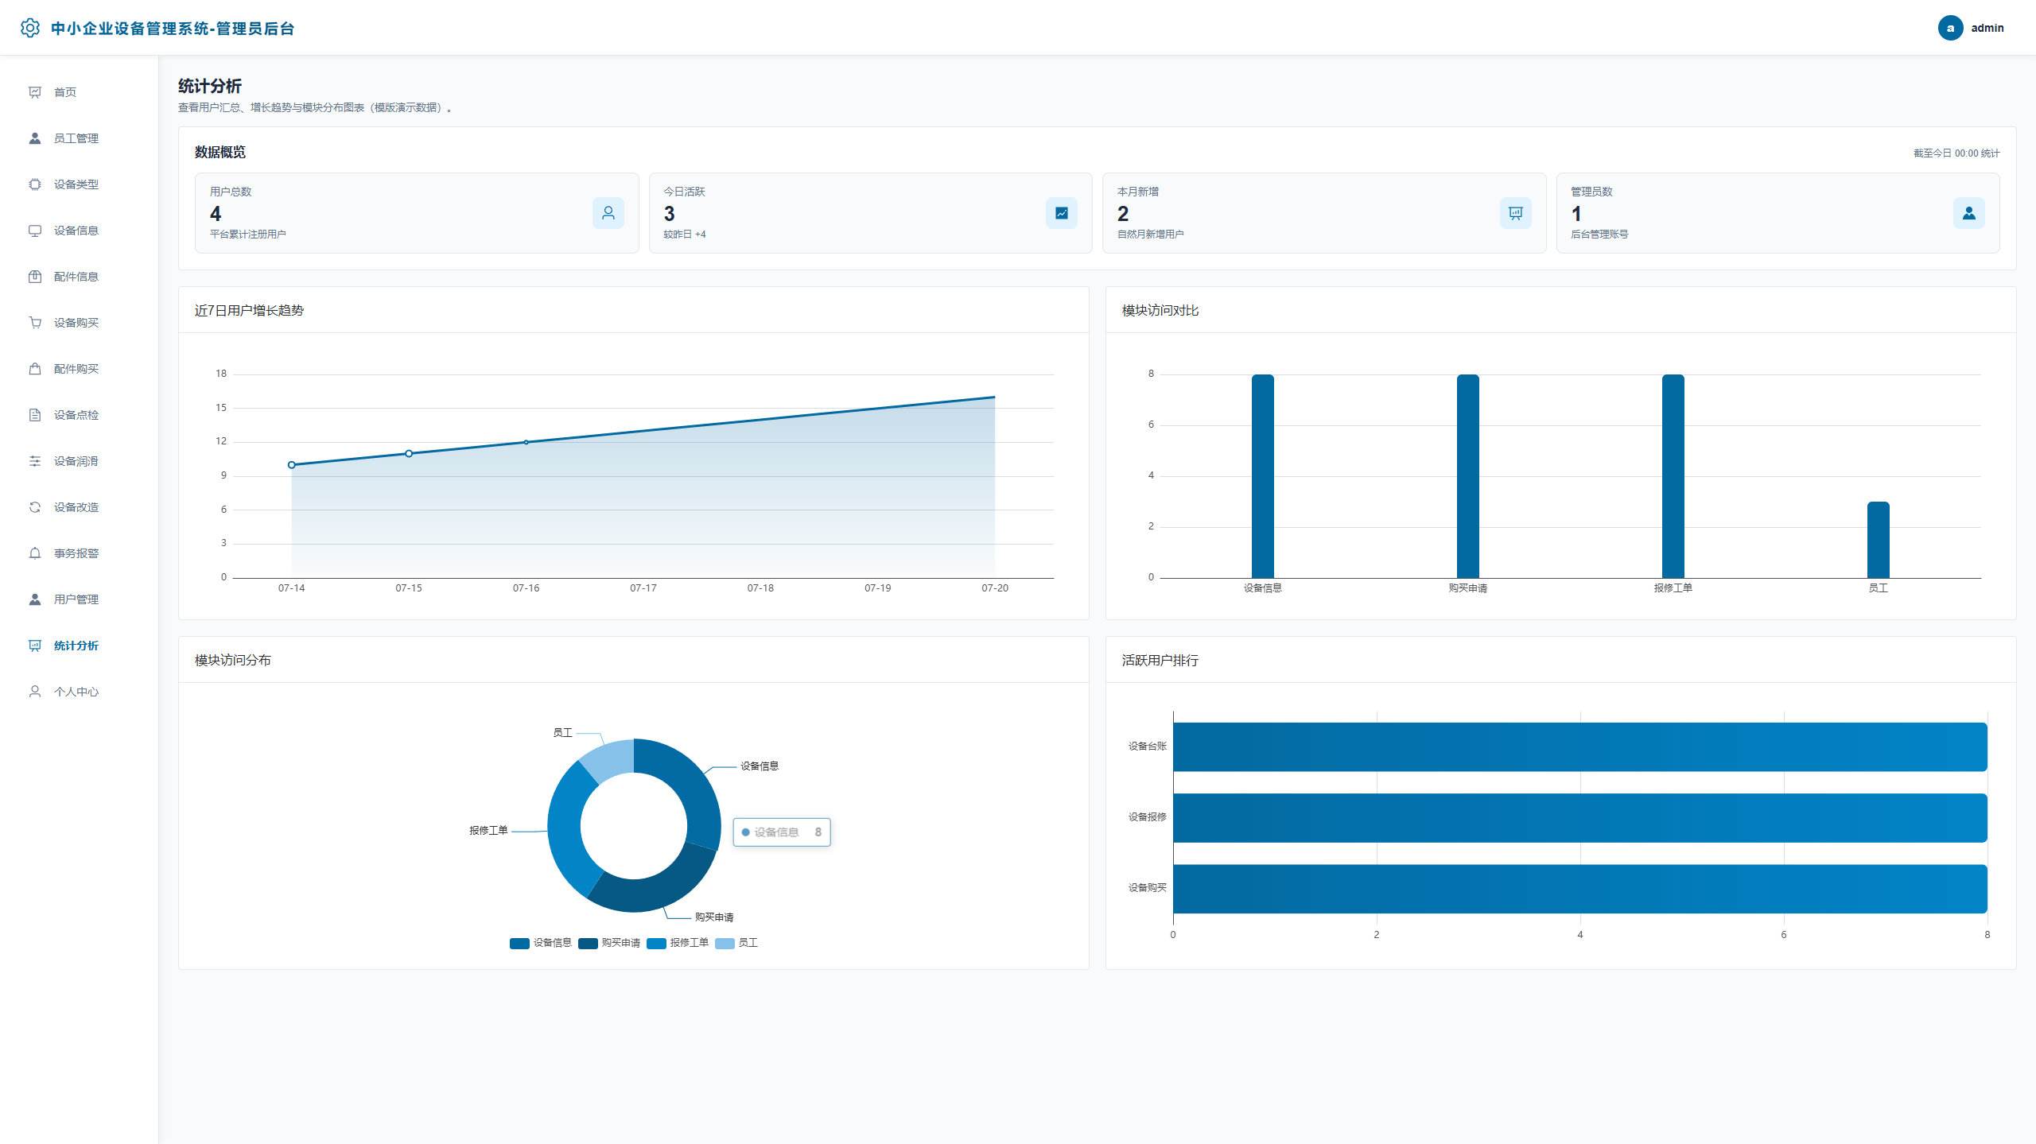The image size is (2036, 1144).
Task: Click the 设备信息 monitor icon in sidebar
Action: [x=35, y=231]
